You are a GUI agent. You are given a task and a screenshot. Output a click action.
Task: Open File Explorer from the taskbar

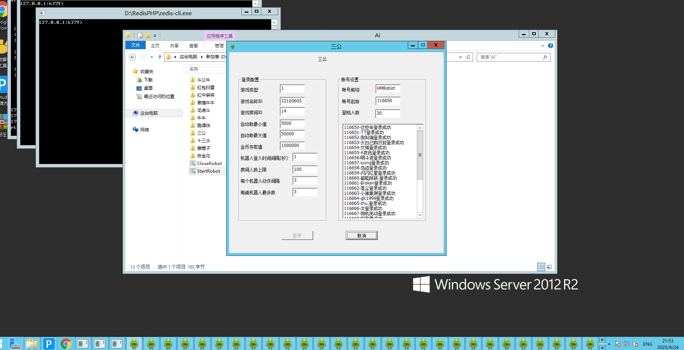[x=32, y=343]
